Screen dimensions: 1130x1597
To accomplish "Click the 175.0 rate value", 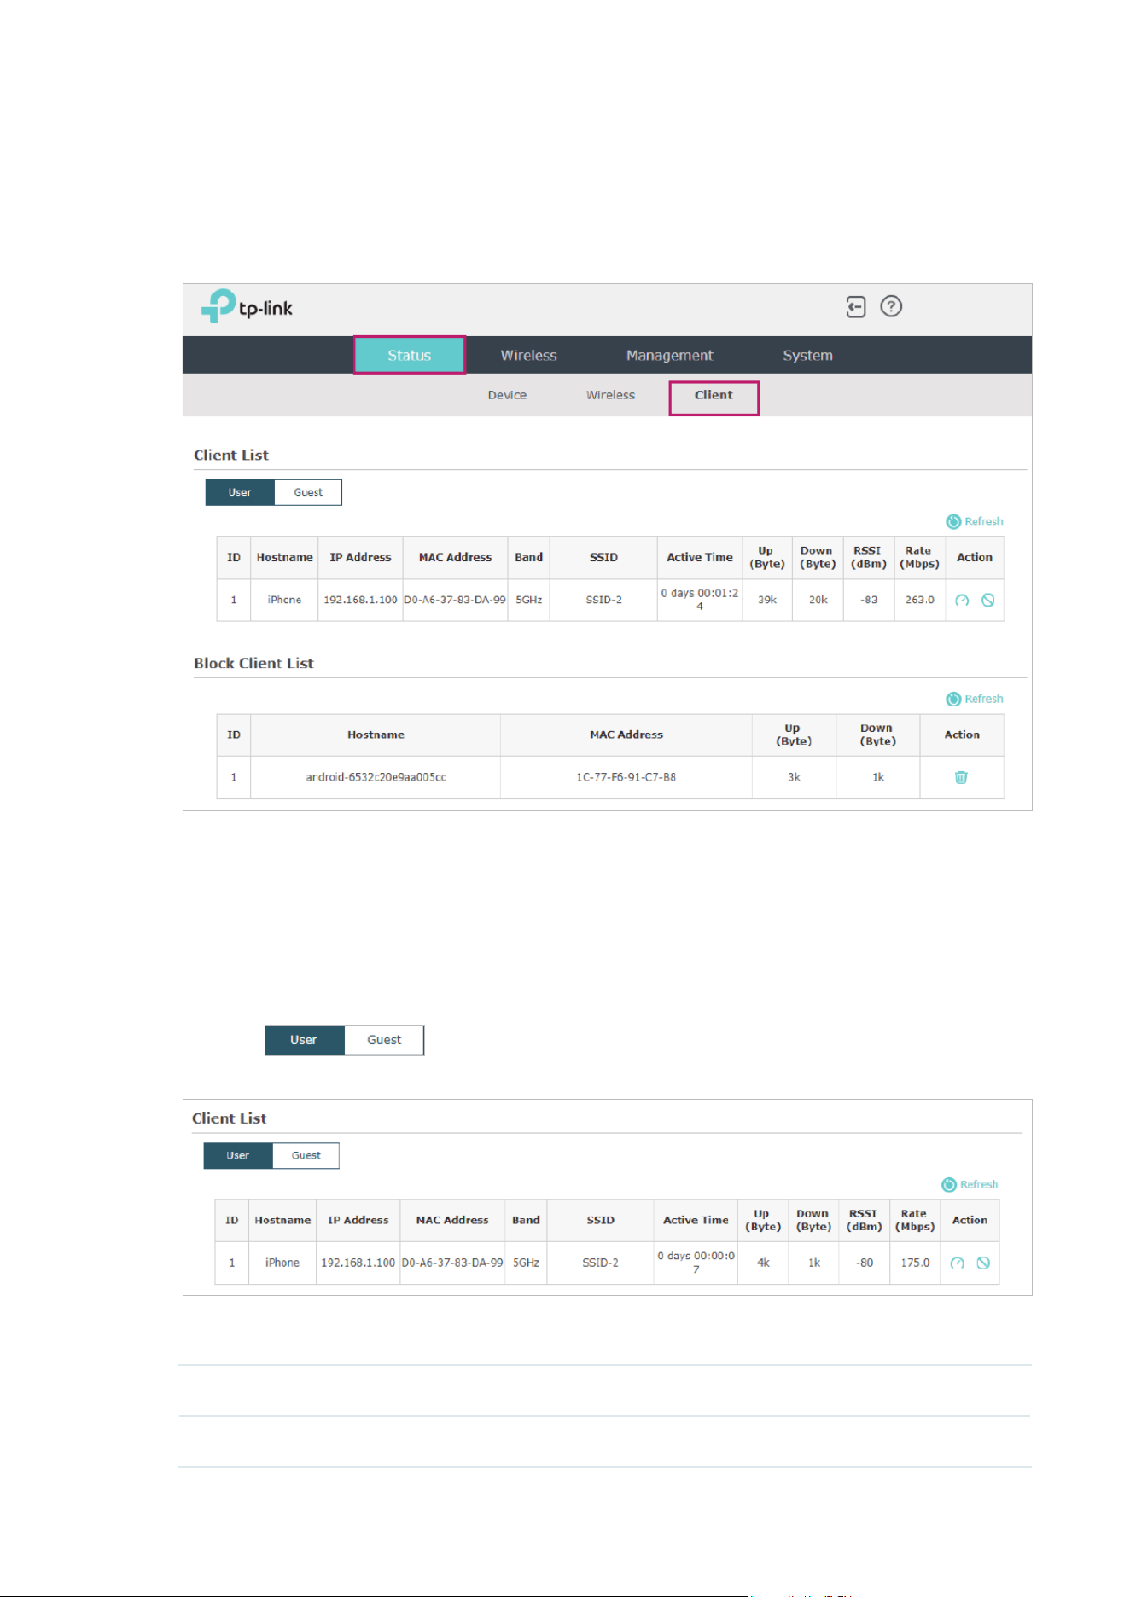I will 915,1263.
